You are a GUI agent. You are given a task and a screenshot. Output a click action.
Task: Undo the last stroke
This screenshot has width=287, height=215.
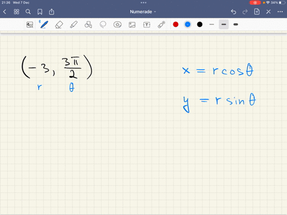click(x=233, y=12)
